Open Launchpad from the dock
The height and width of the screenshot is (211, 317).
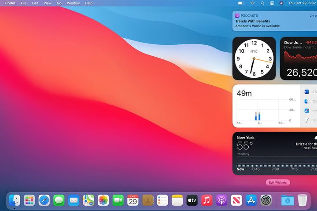point(29,200)
